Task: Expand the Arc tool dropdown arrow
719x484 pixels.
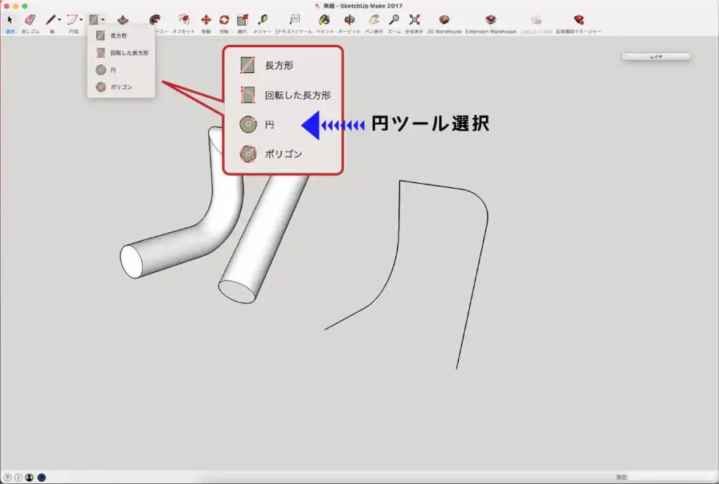Action: (81, 20)
